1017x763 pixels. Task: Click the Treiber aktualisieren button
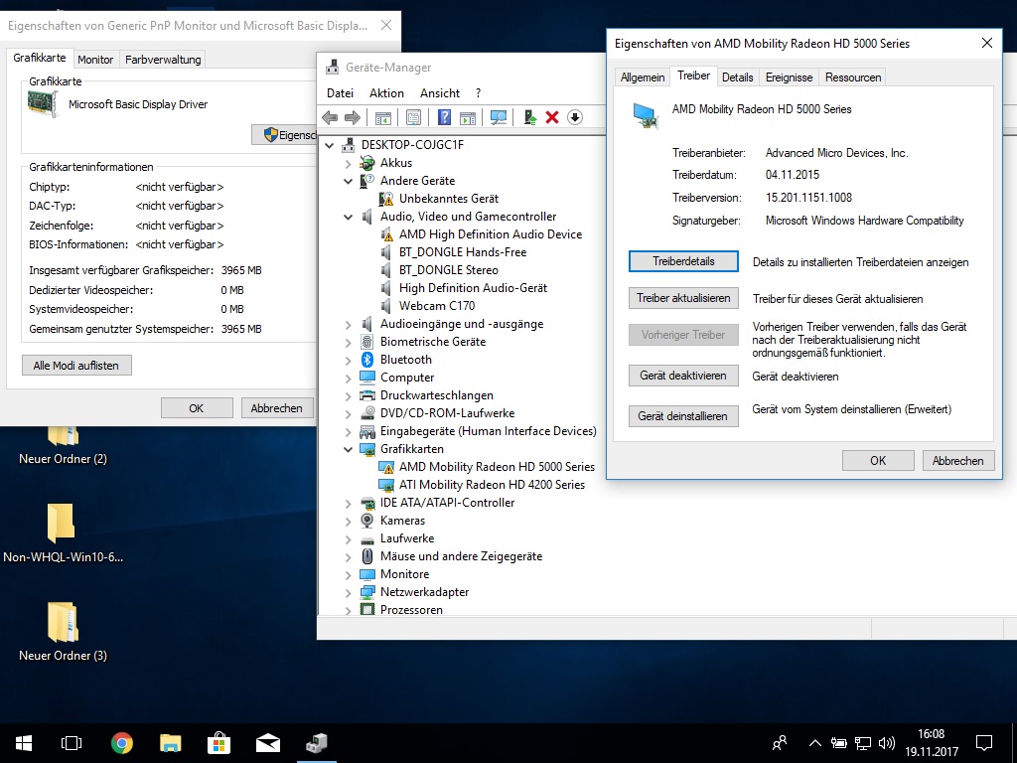point(683,298)
